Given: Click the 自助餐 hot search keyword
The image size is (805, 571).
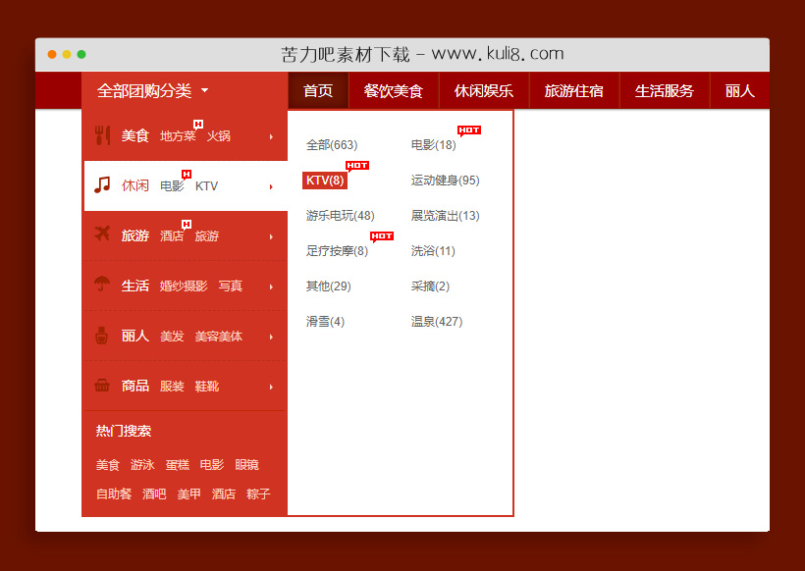Looking at the screenshot, I should coord(114,494).
